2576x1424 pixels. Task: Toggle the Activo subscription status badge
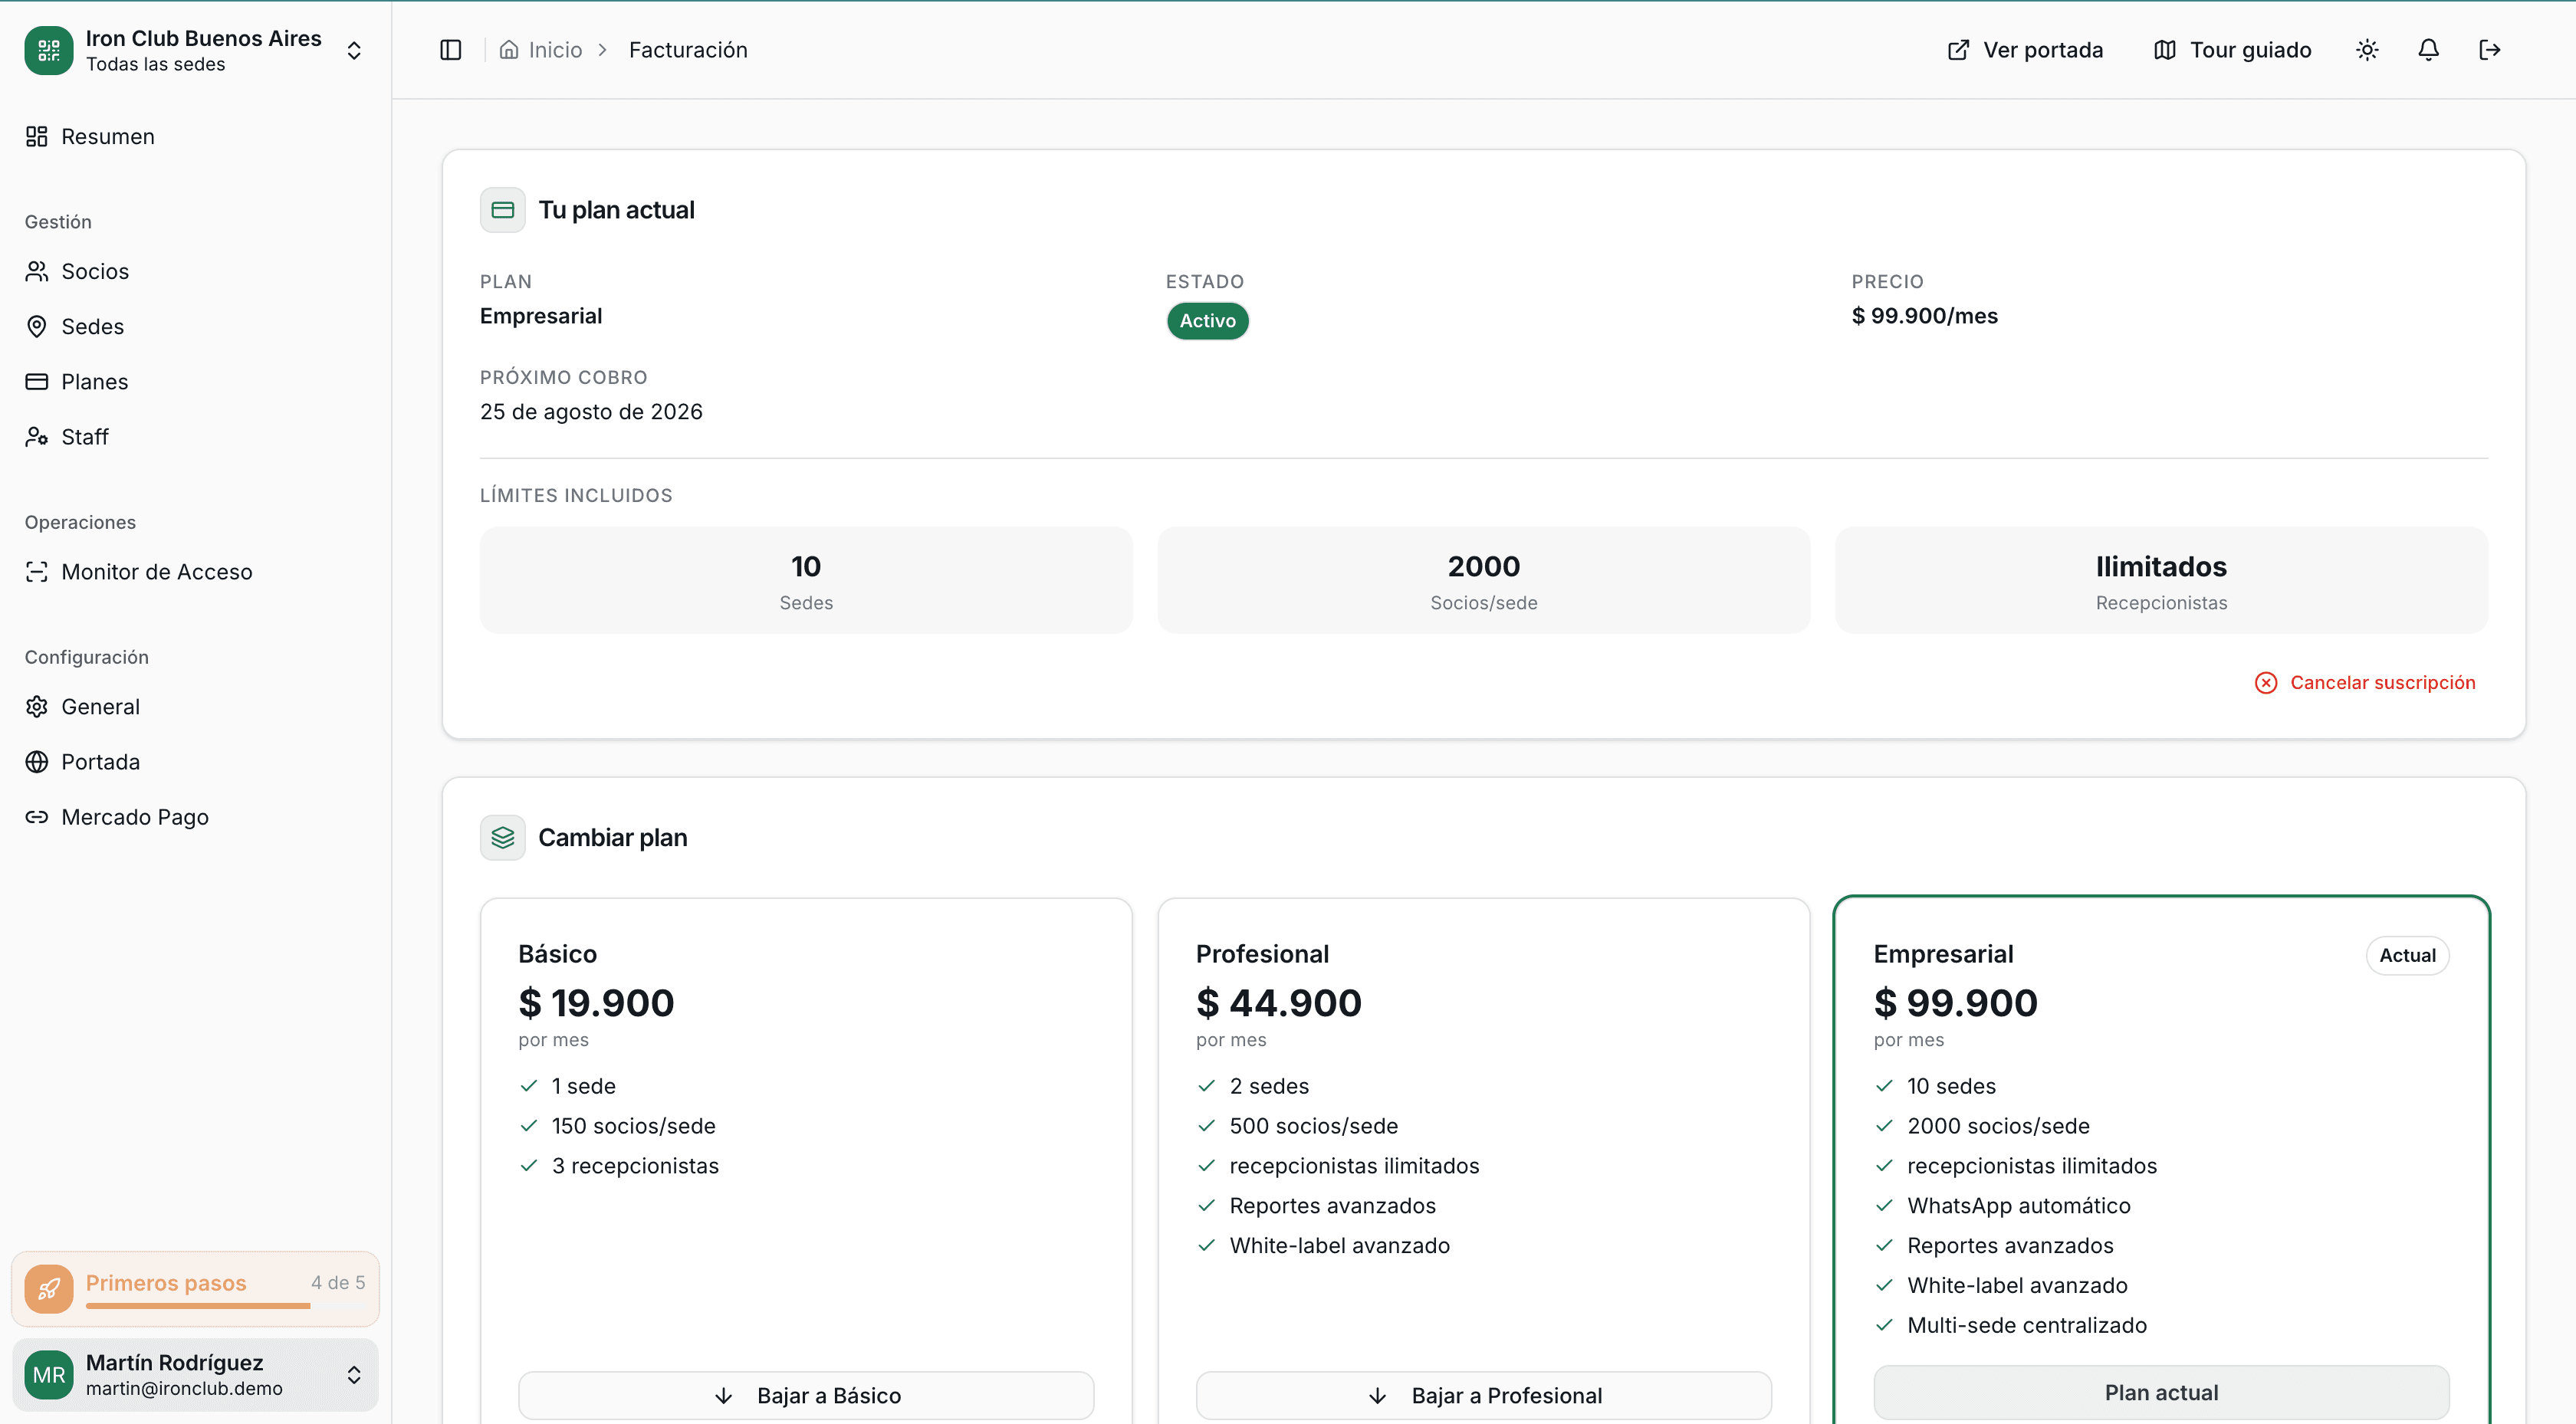click(1207, 321)
